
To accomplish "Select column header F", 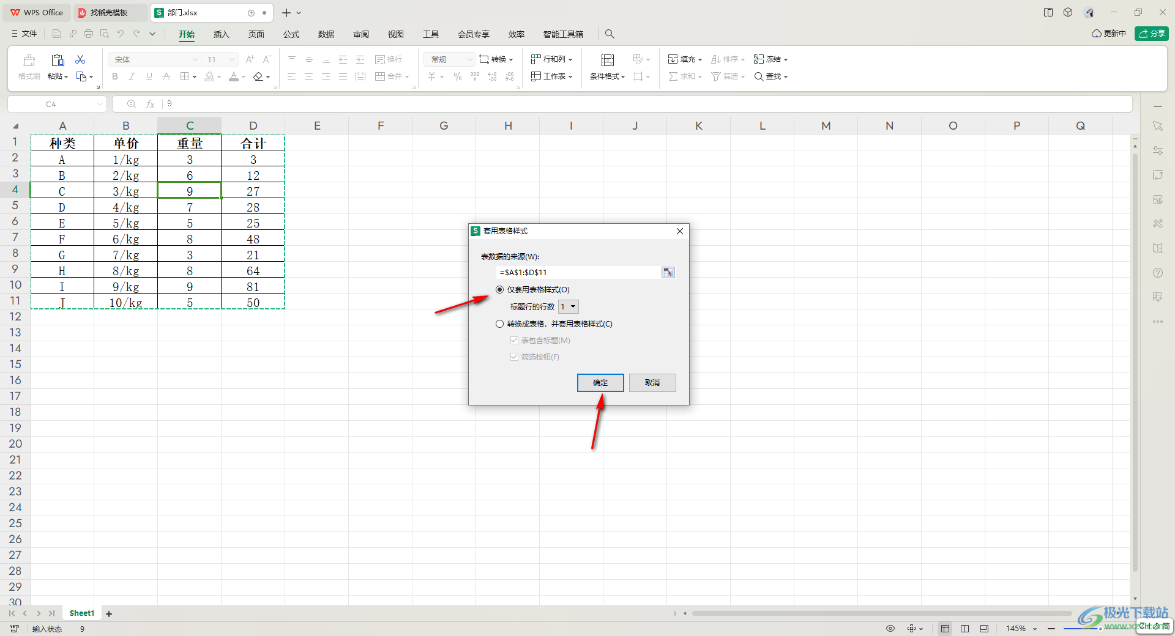I will tap(381, 125).
